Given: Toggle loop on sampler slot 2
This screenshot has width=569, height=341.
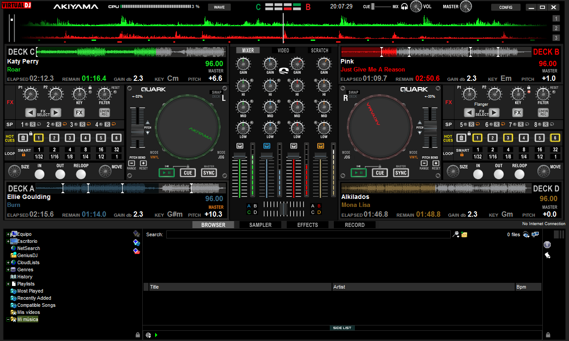Looking at the screenshot, I should (65, 125).
